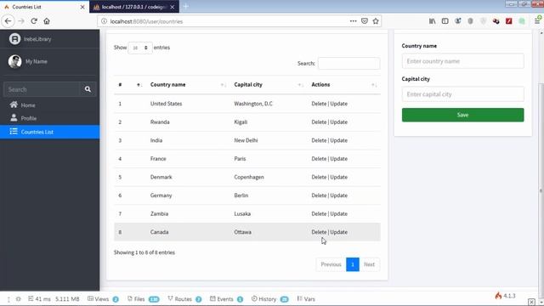Click the Copenhagen capital city cell
This screenshot has height=306, width=544.
pos(269,177)
